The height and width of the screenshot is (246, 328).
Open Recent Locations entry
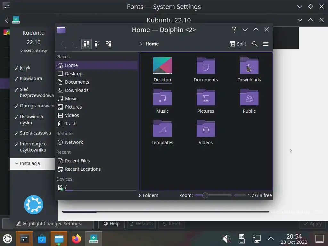tap(96, 169)
